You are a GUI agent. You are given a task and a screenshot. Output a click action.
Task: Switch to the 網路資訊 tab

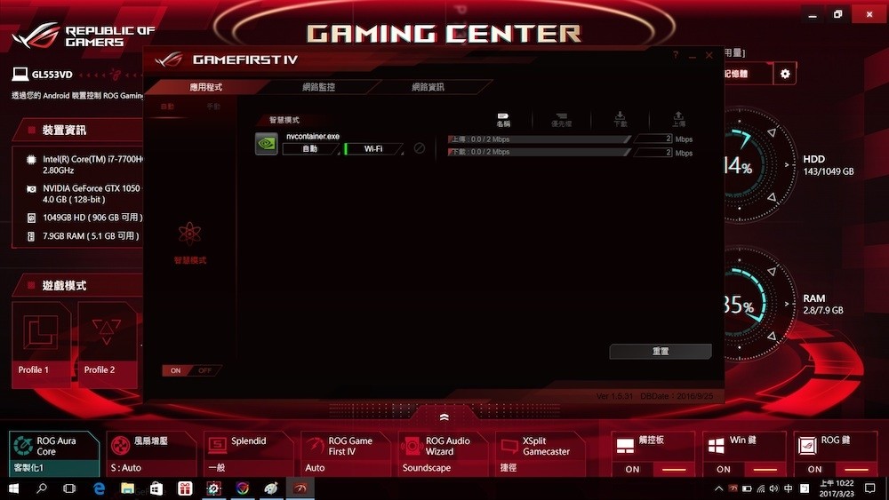(428, 87)
